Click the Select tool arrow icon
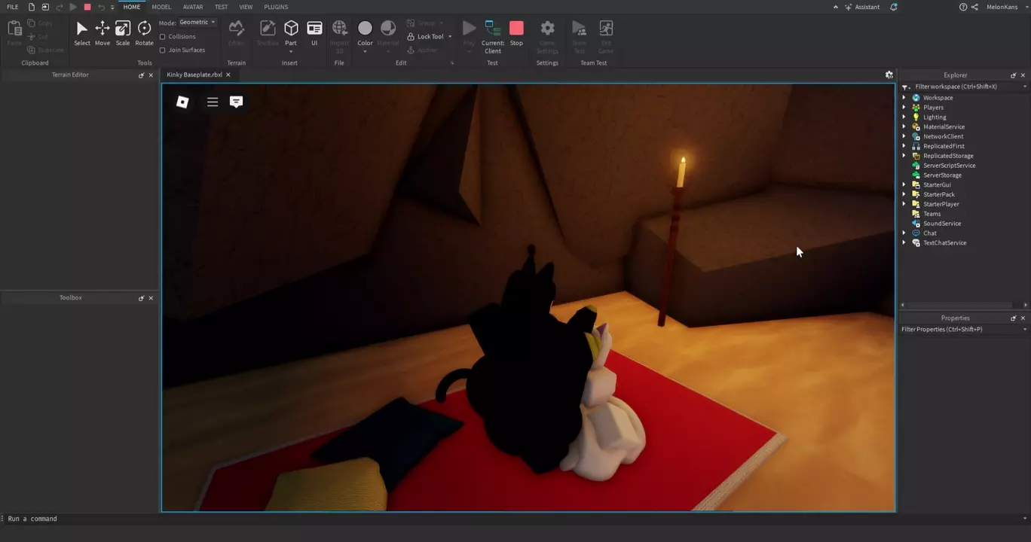Image resolution: width=1031 pixels, height=542 pixels. point(81,33)
